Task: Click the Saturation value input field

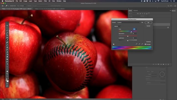Action: tap(135, 34)
